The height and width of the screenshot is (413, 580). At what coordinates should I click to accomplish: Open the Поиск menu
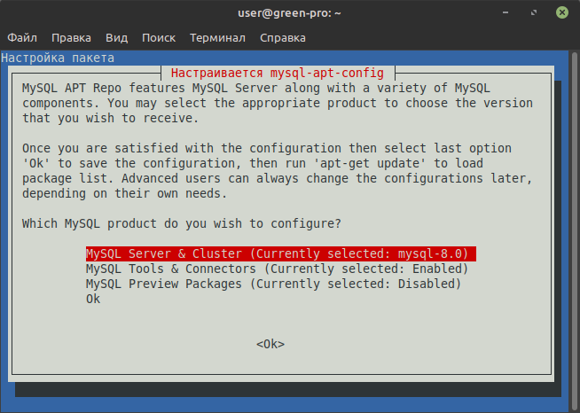[158, 38]
